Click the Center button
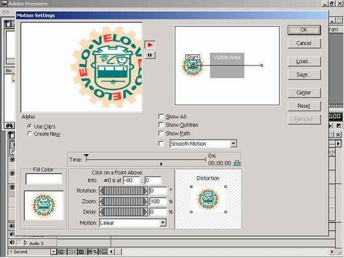The height and width of the screenshot is (258, 344). (304, 93)
